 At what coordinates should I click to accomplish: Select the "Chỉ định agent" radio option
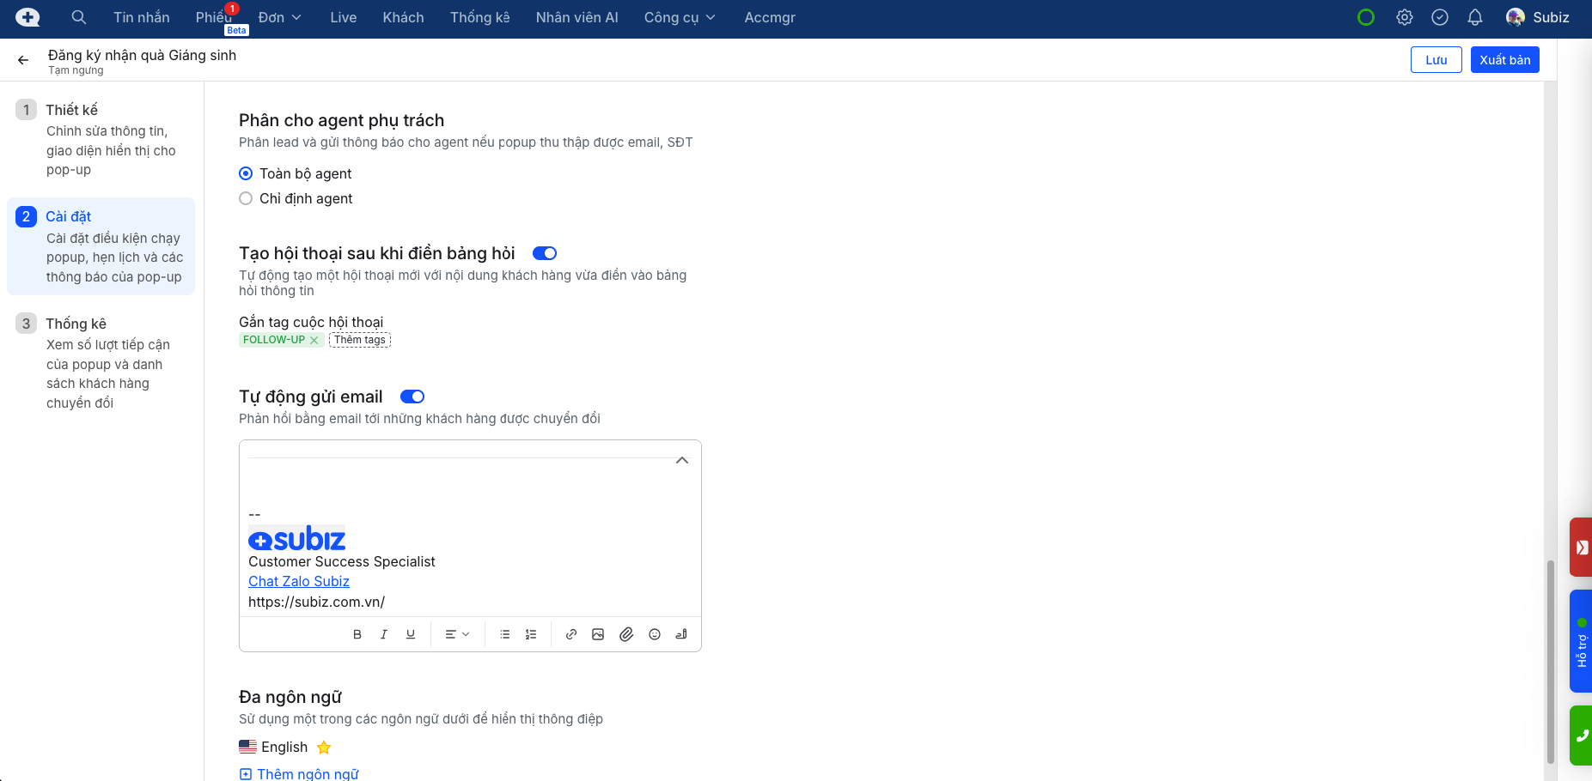[246, 198]
